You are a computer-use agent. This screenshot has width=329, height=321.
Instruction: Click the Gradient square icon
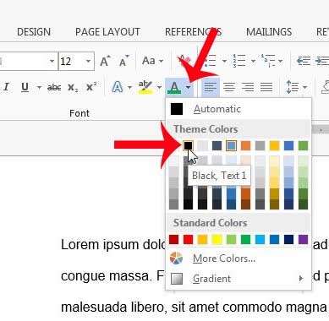[177, 279]
